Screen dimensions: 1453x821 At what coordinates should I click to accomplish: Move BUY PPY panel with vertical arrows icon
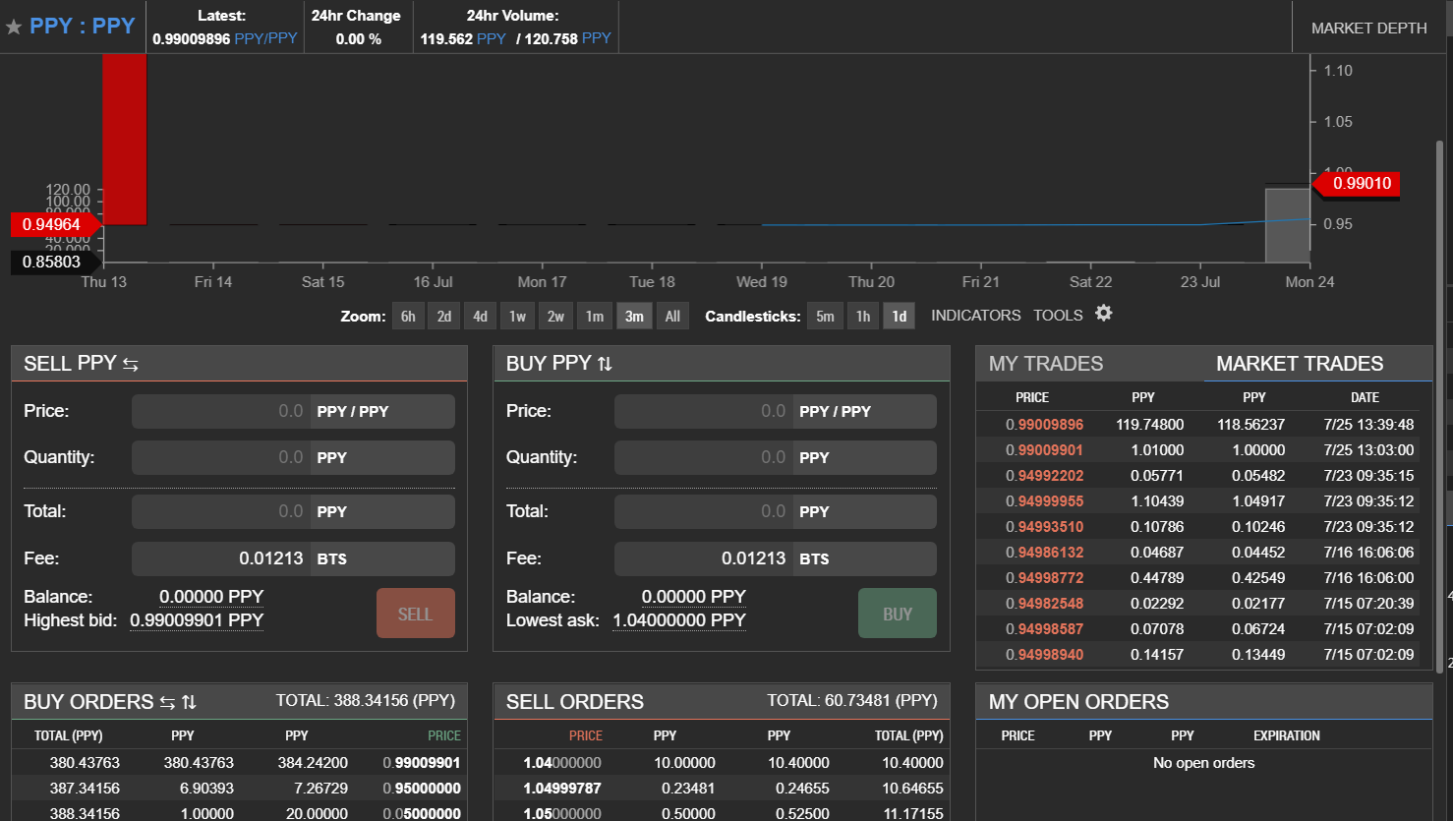pyautogui.click(x=605, y=364)
